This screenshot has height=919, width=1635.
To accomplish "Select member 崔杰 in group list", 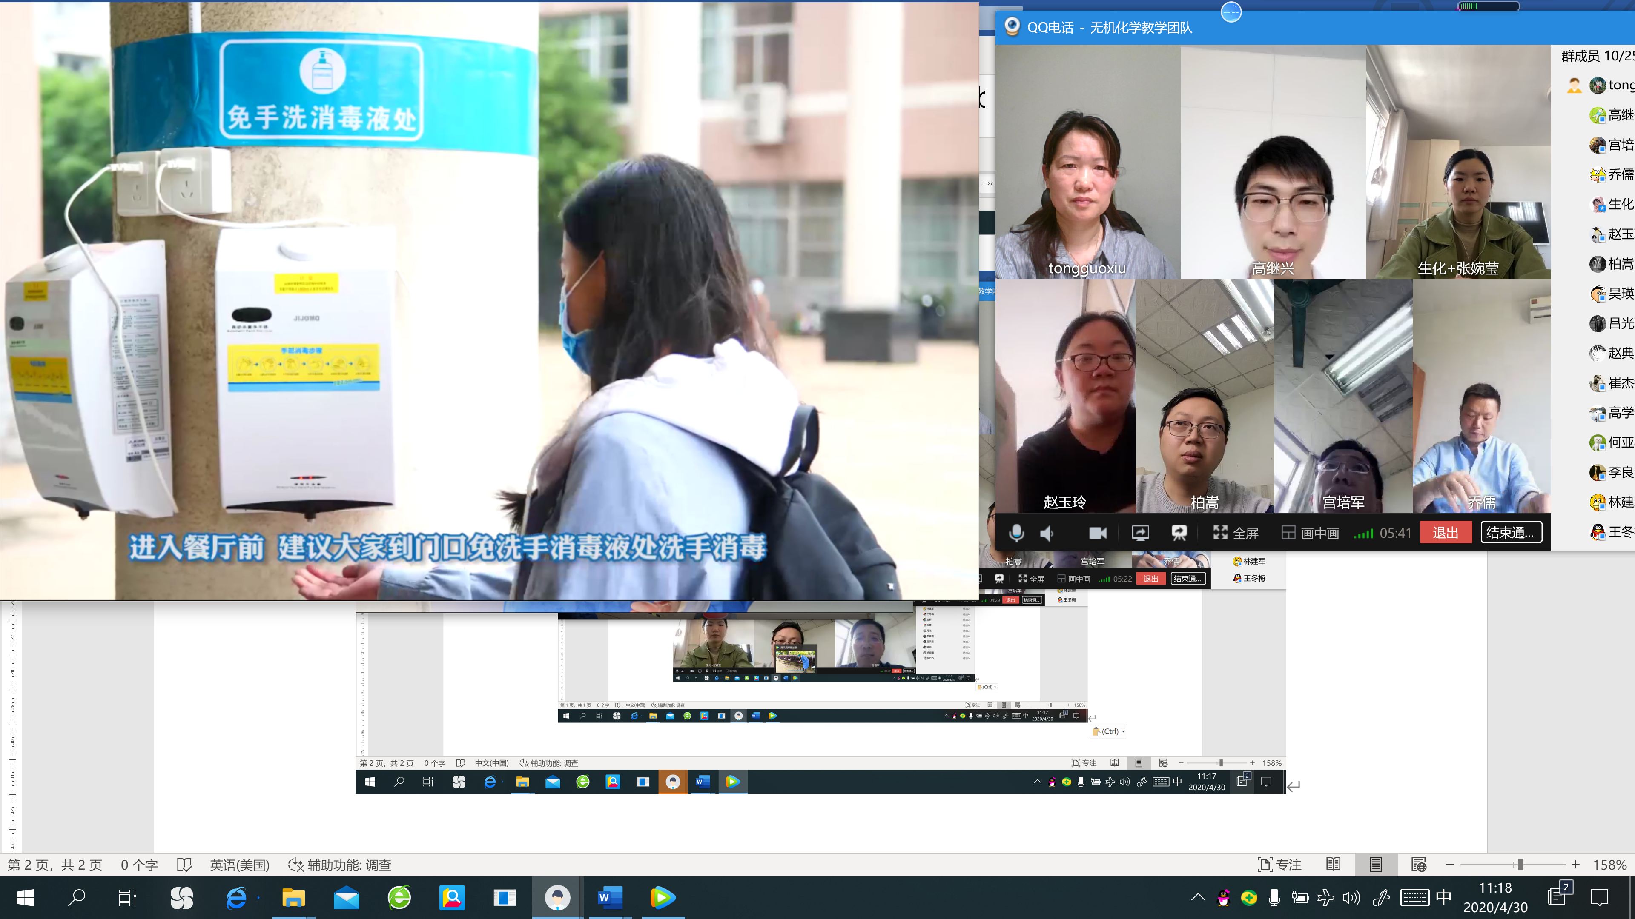I will 1611,383.
